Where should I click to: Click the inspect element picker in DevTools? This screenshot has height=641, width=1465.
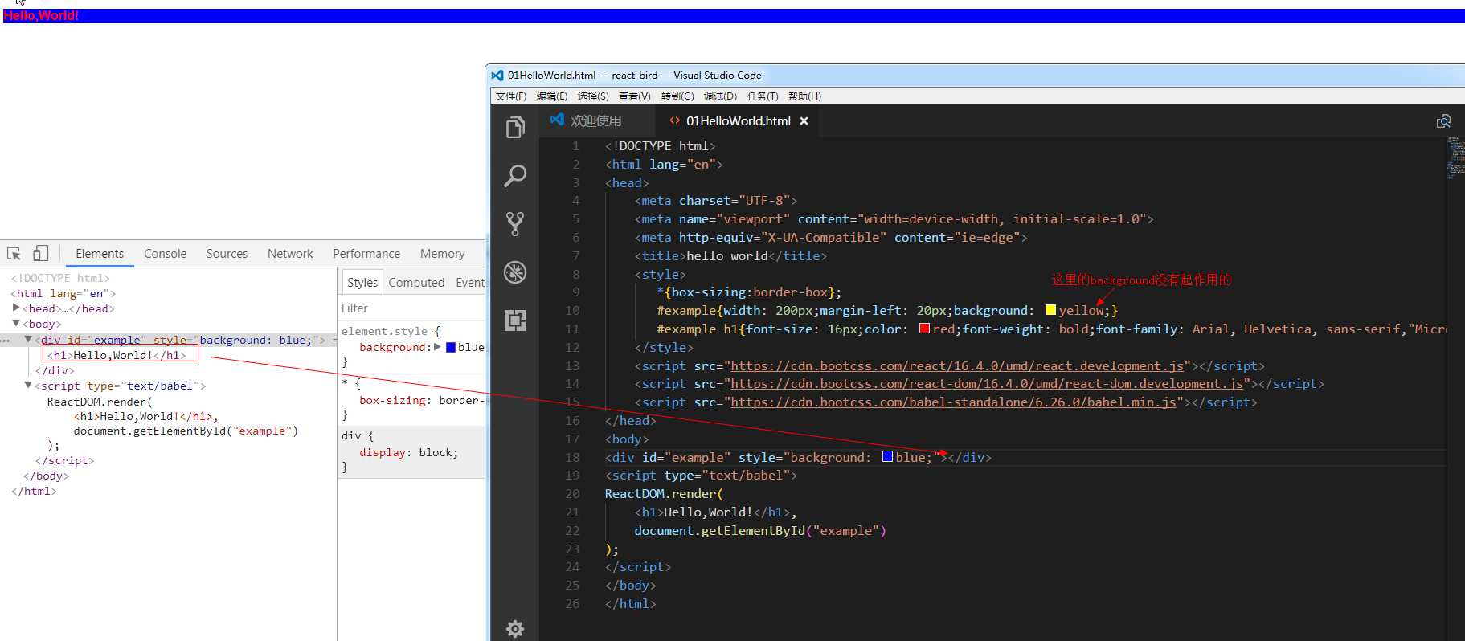[x=14, y=254]
